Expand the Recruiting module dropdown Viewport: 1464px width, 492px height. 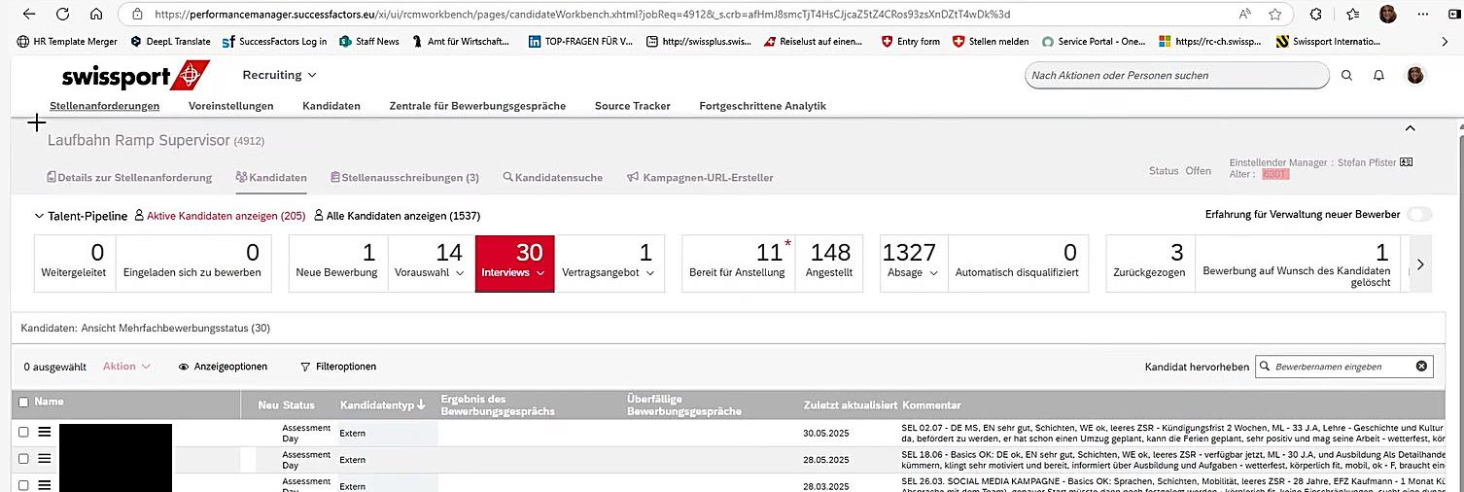(279, 75)
